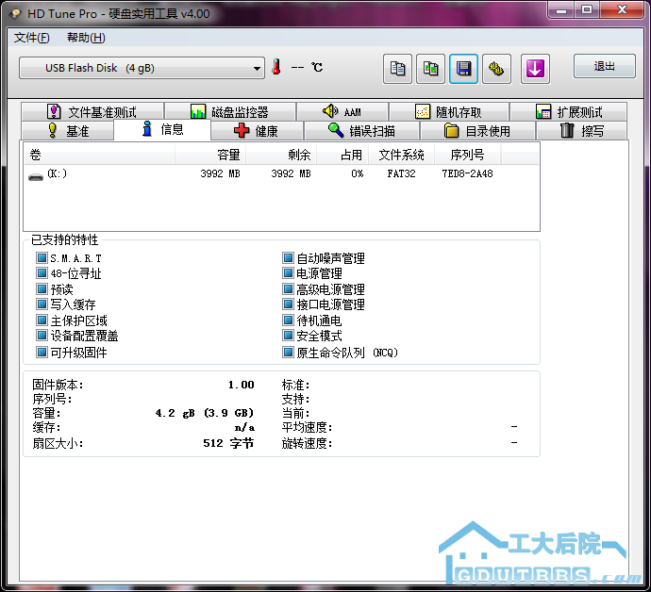Switch to the 错误扫描 tab
The height and width of the screenshot is (592, 651).
pyautogui.click(x=361, y=131)
